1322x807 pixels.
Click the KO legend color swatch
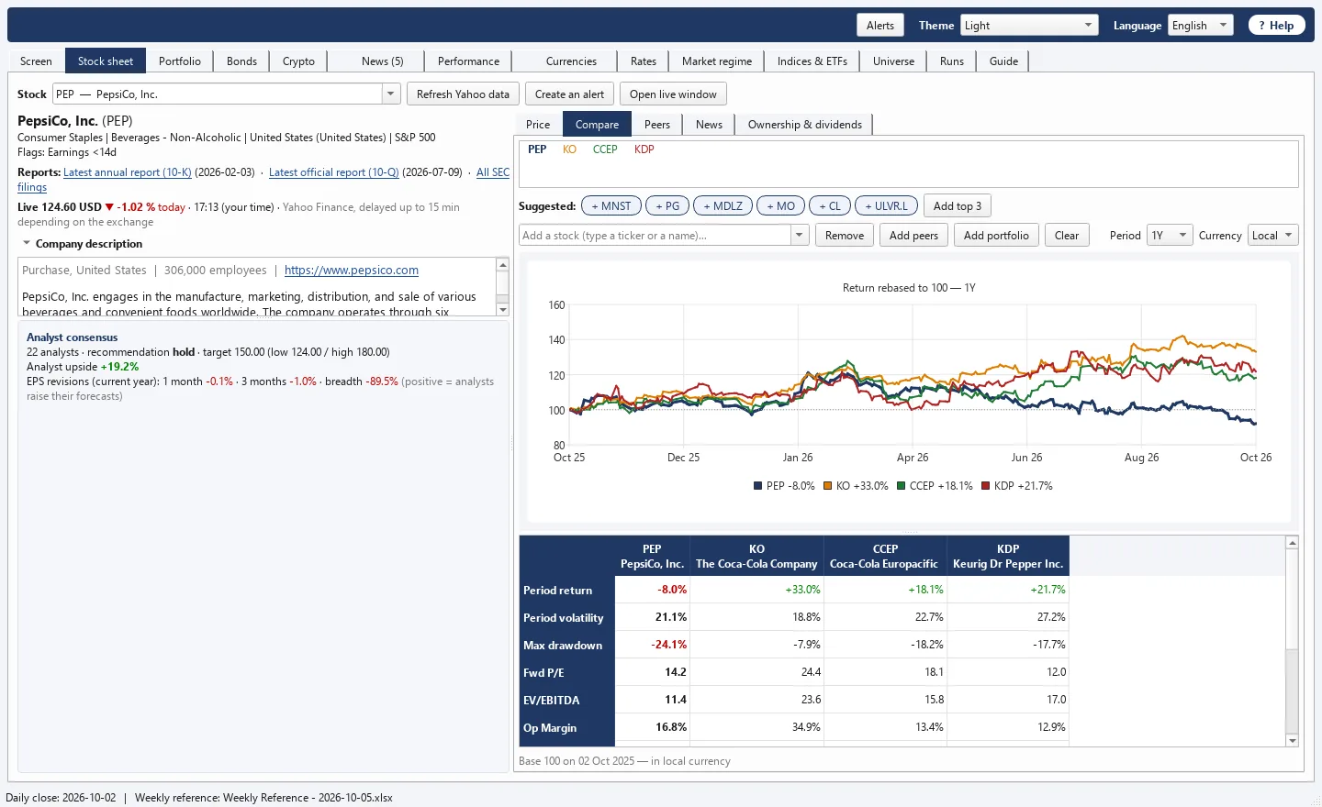828,486
